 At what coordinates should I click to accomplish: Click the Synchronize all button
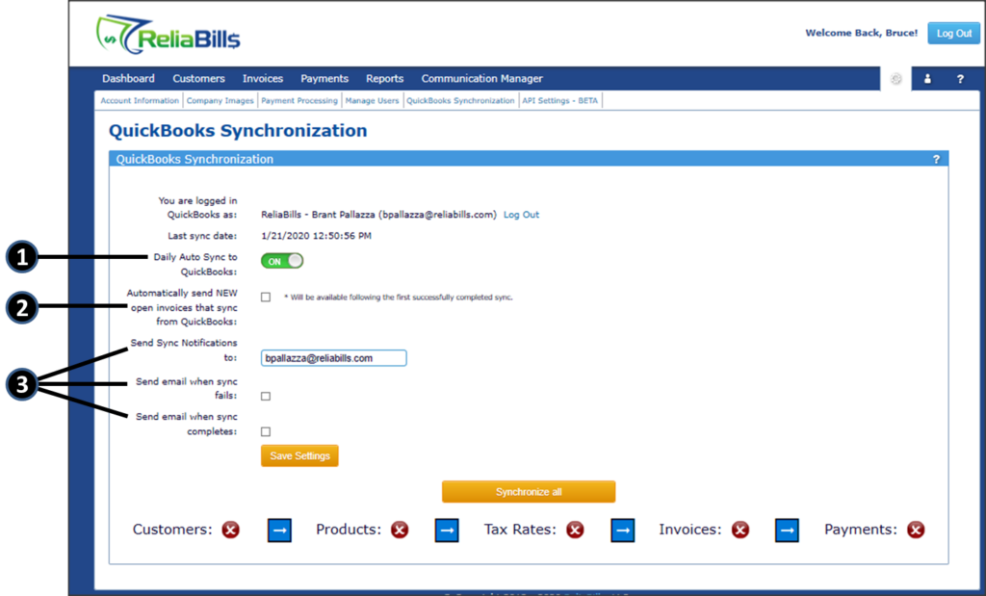(529, 492)
